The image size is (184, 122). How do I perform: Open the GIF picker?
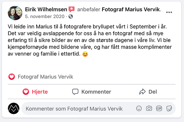click(x=159, y=108)
